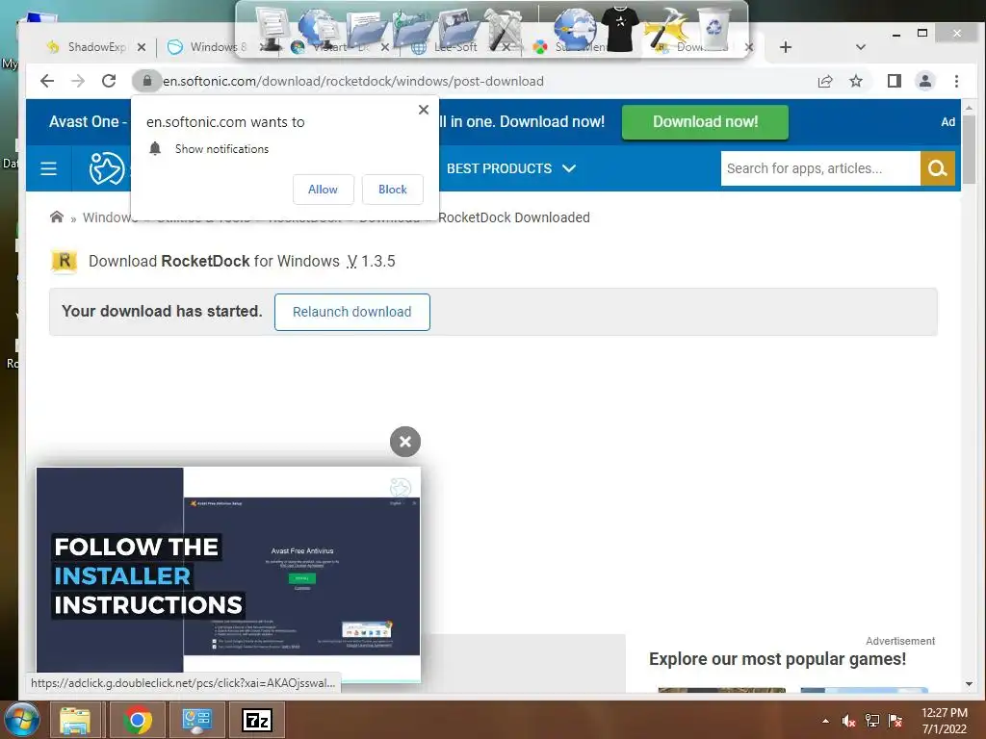Click Relaunch download button
The image size is (986, 739).
point(352,312)
